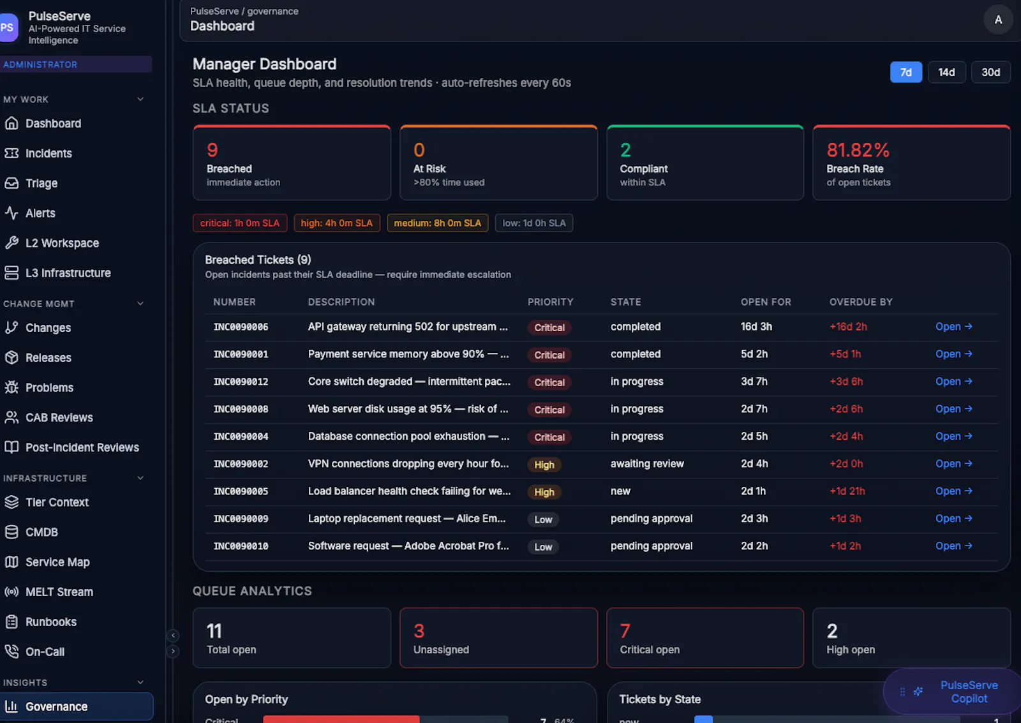Open ticket INC0090010 via Open link

[x=953, y=546]
